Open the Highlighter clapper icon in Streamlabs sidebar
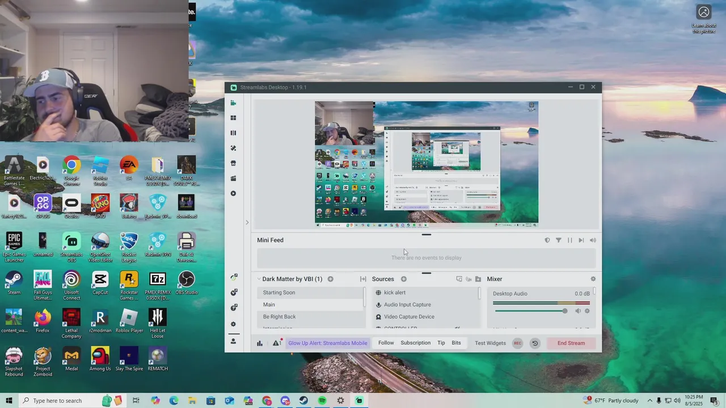 point(233,178)
